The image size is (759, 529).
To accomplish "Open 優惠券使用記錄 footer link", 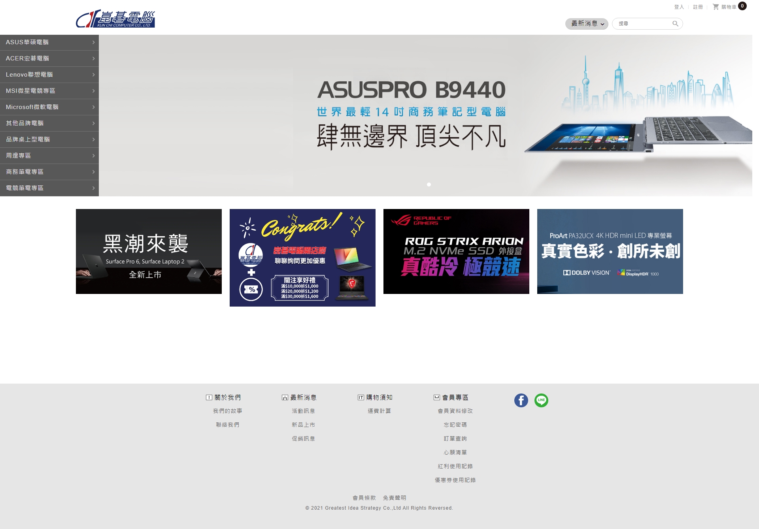I will point(455,480).
